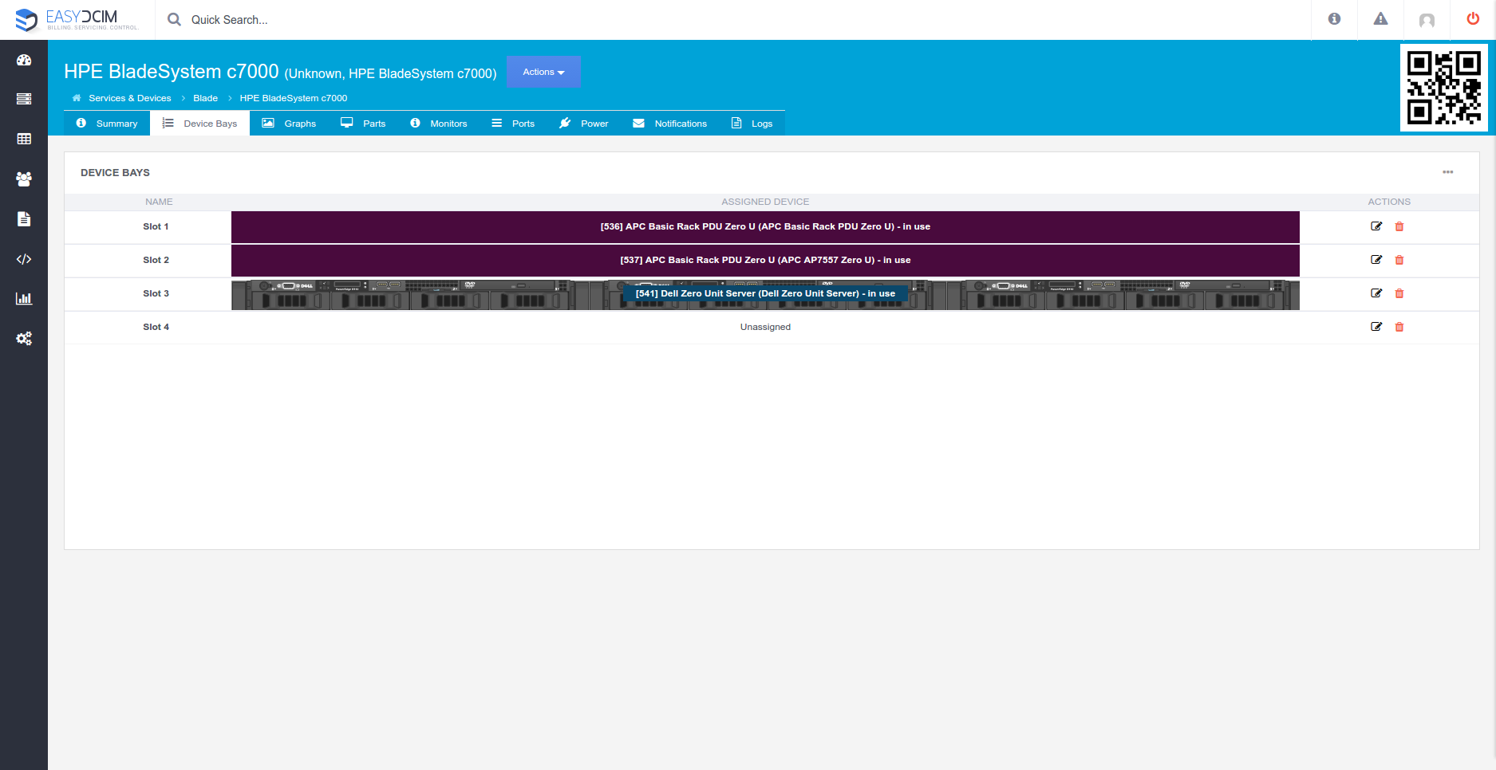Open the user profile avatar icon

1427,20
